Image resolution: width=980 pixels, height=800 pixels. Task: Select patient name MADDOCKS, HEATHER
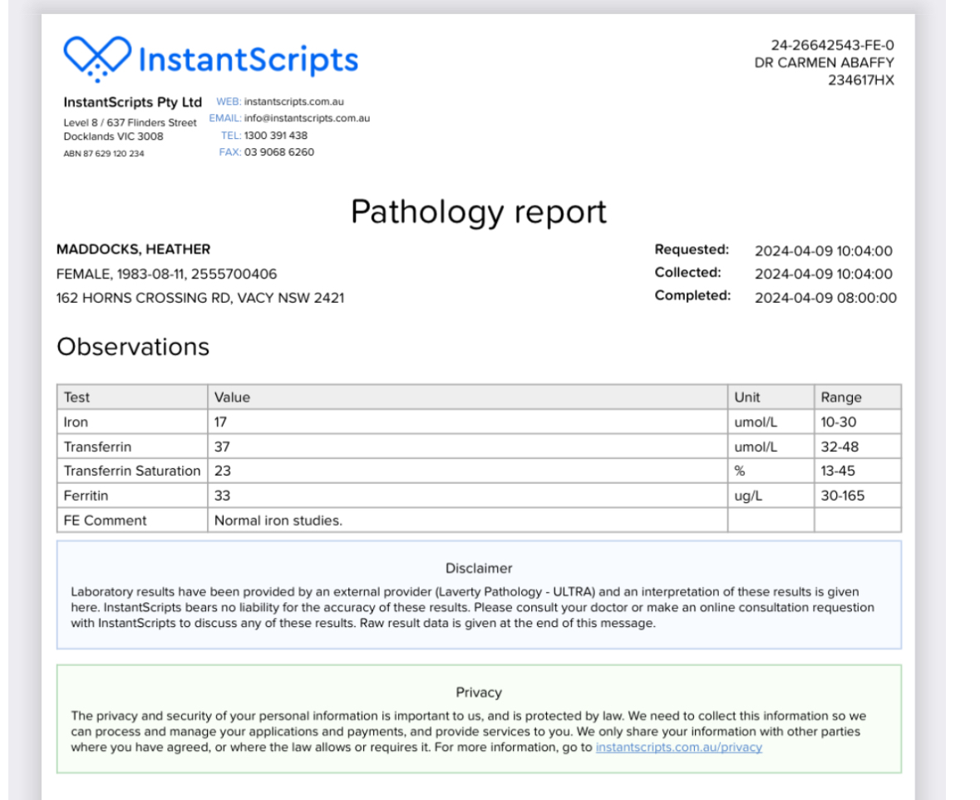(x=133, y=249)
